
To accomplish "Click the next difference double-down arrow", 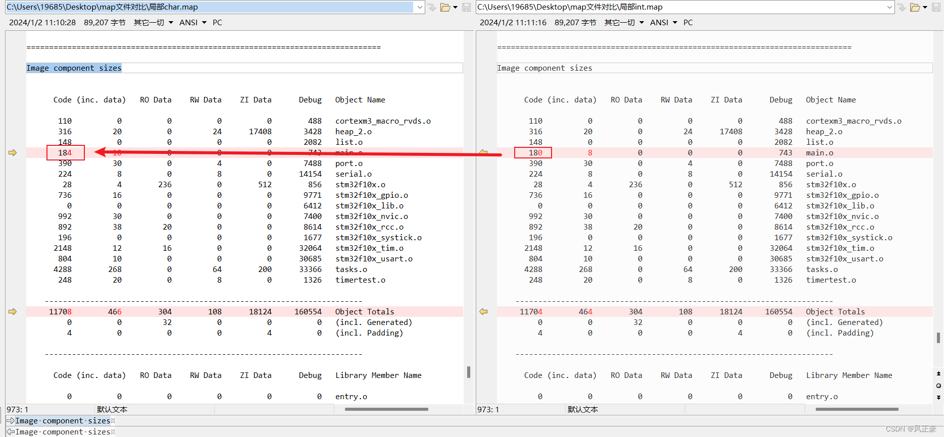I will 938,398.
